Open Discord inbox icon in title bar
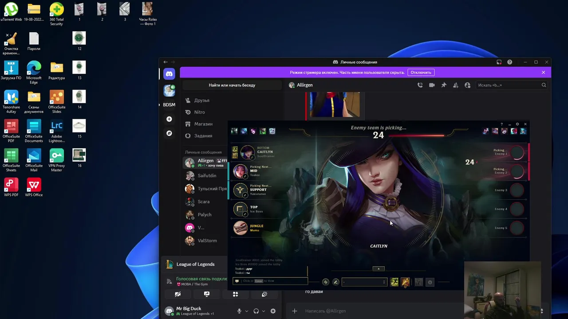Screen dimensions: 568x319 pos(499,62)
